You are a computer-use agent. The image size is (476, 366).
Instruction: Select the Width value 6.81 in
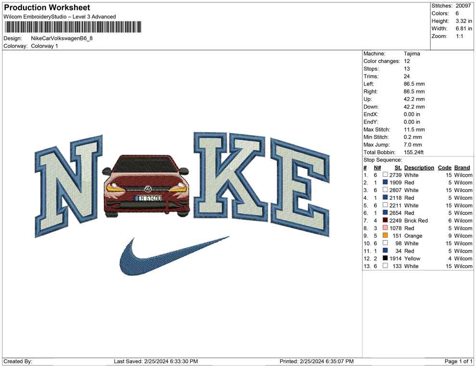point(464,28)
